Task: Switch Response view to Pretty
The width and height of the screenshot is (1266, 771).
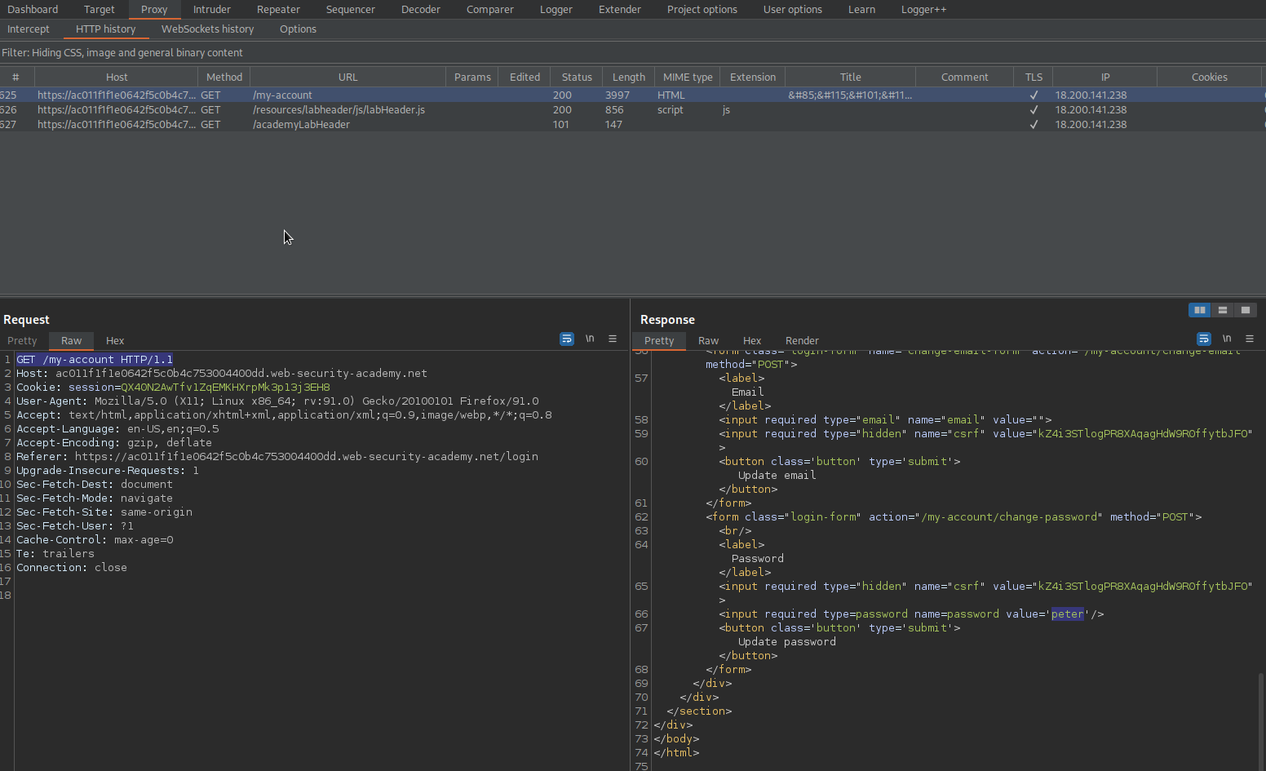Action: (659, 341)
